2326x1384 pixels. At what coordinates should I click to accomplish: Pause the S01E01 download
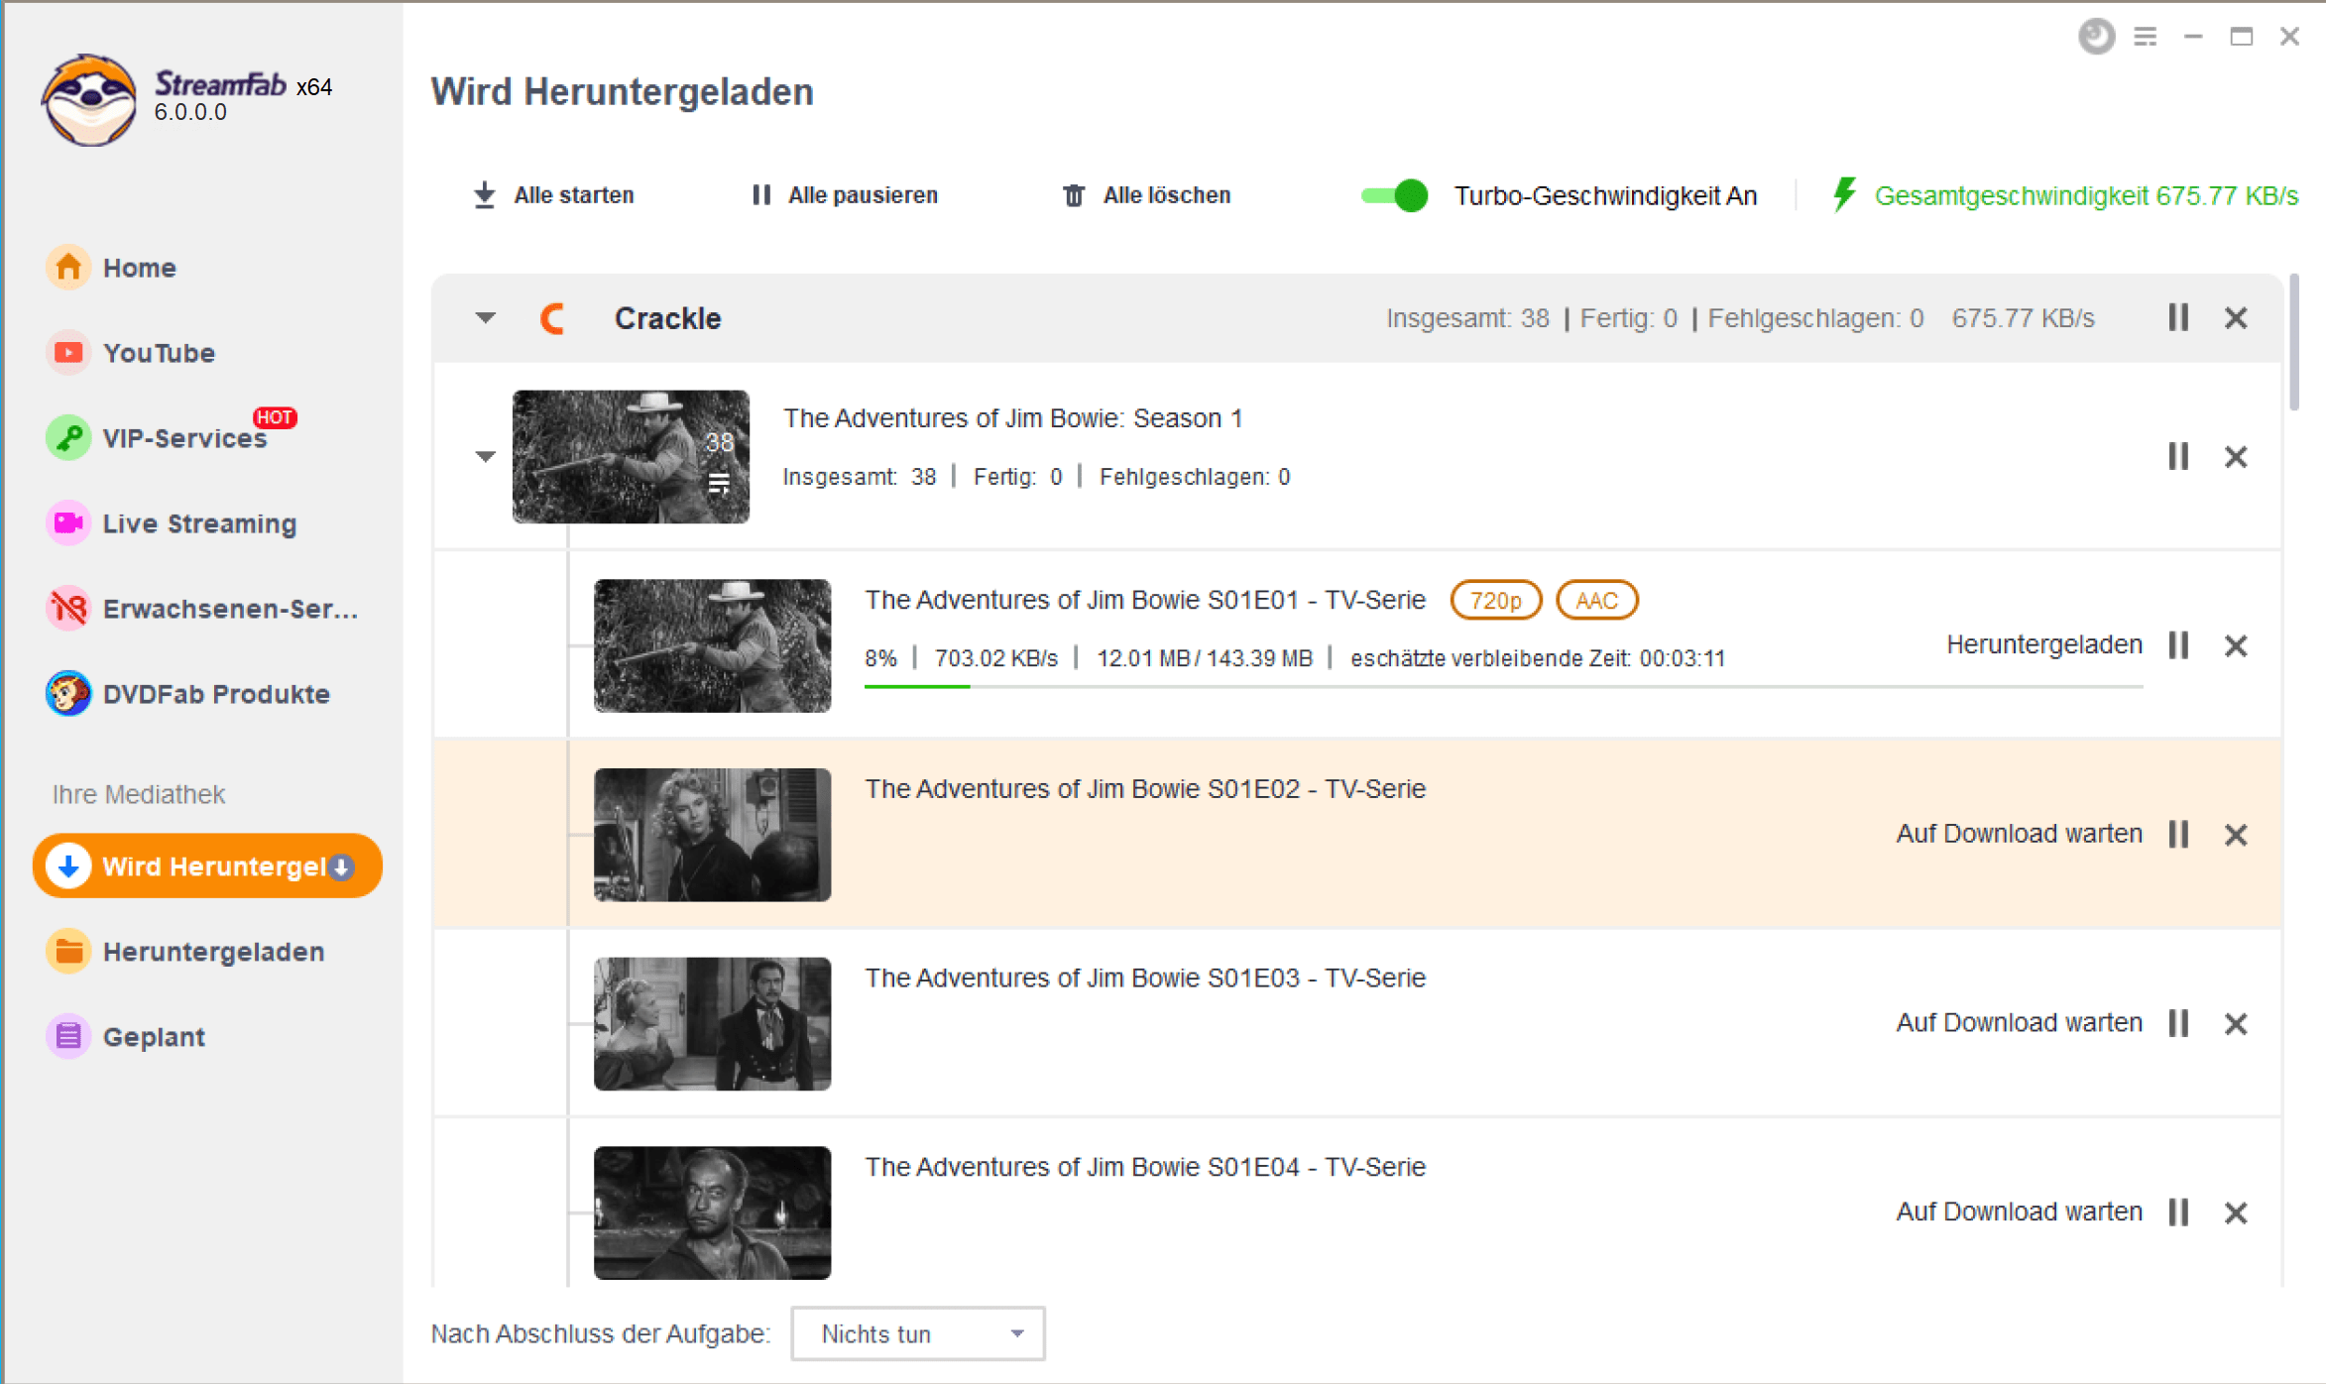pyautogui.click(x=2178, y=645)
